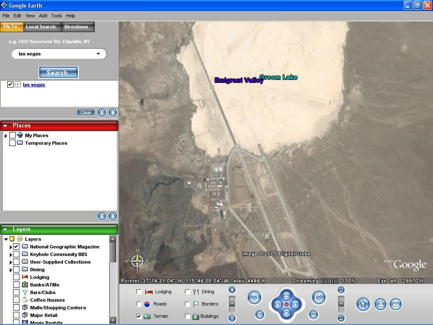This screenshot has height=325, width=433.
Task: Check the My Places checkbox
Action: click(x=12, y=135)
